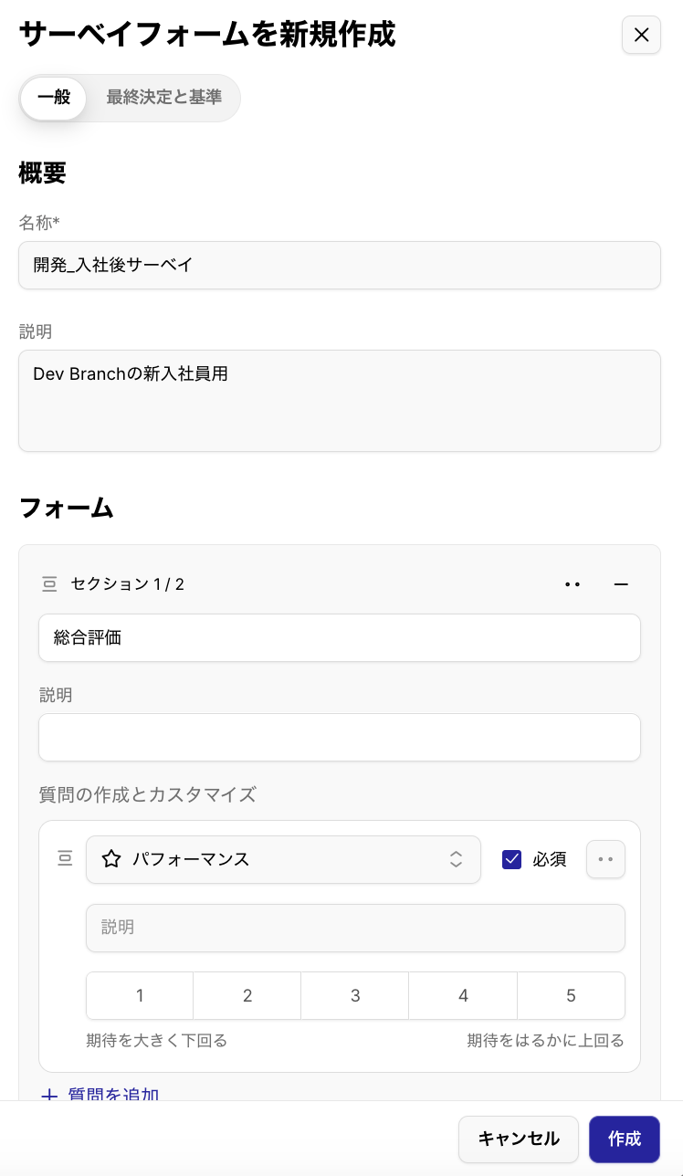Expand the question type selector using chevron arrows
The image size is (683, 1176).
click(456, 859)
